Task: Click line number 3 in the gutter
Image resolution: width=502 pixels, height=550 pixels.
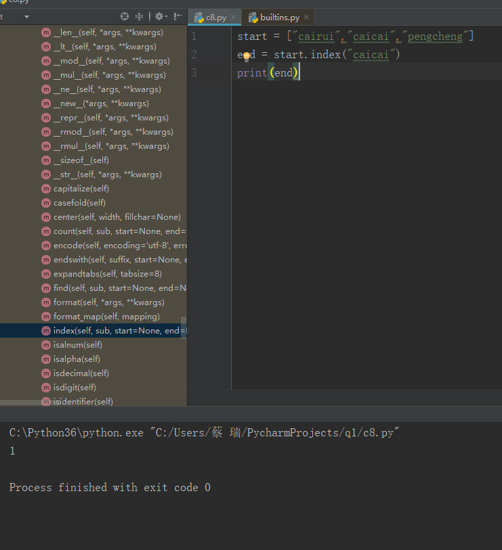Action: click(194, 73)
